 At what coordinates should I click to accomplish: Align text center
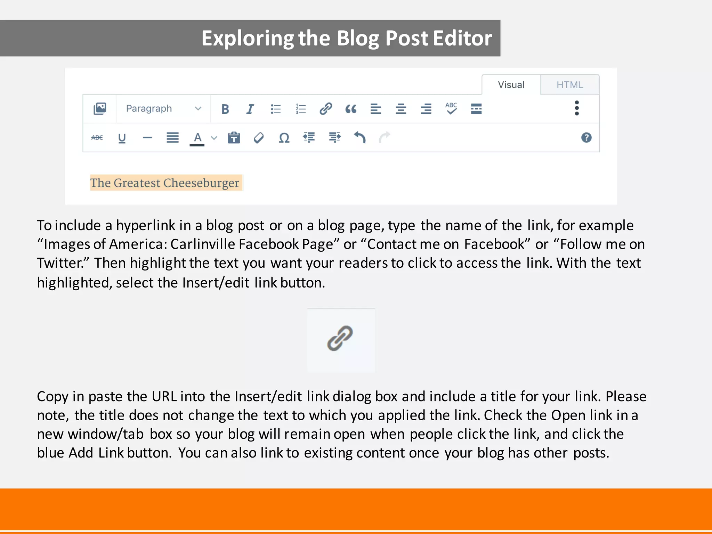401,109
